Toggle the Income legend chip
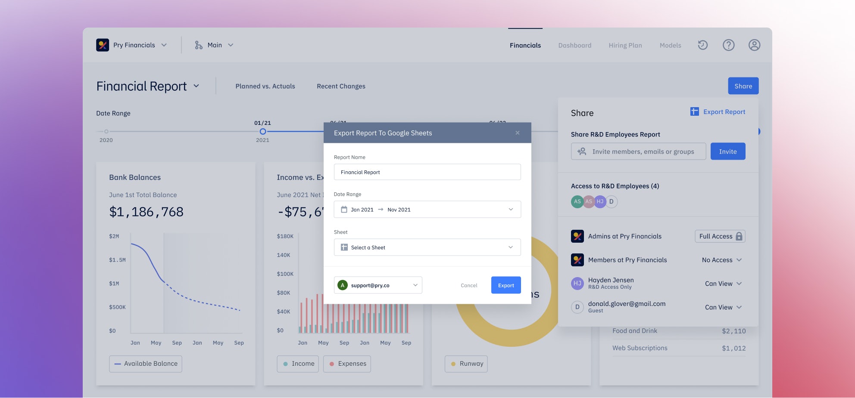The width and height of the screenshot is (855, 398). 298,364
